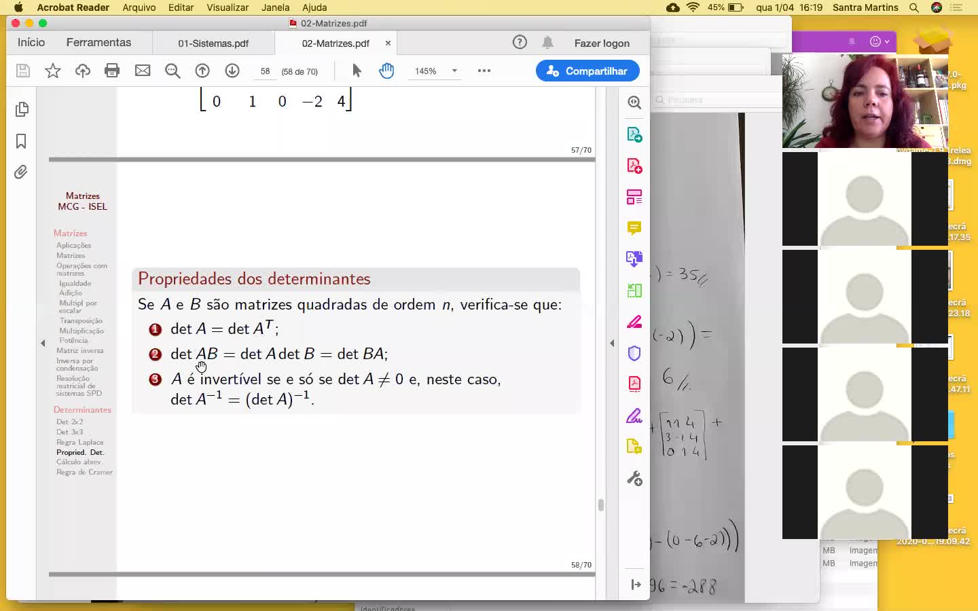Open the zoom level dropdown

454,71
